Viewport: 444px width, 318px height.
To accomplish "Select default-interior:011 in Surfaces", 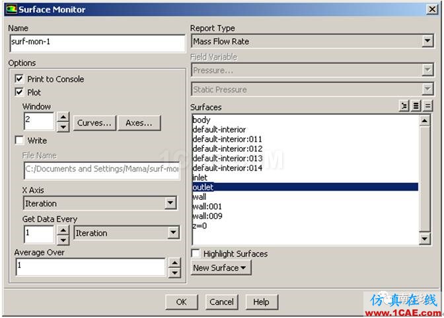I will [305, 139].
